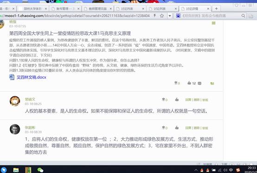Open the blue browser icon on taskbar
This screenshot has width=257, height=173.
pos(4,170)
